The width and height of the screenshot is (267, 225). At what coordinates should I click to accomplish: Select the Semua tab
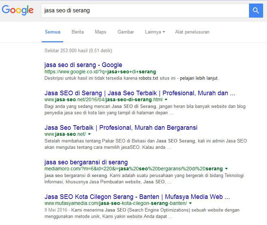click(x=52, y=32)
